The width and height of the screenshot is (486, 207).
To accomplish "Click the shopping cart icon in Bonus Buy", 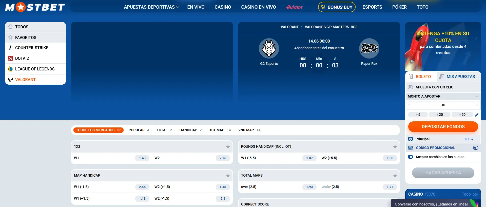I will click(323, 7).
